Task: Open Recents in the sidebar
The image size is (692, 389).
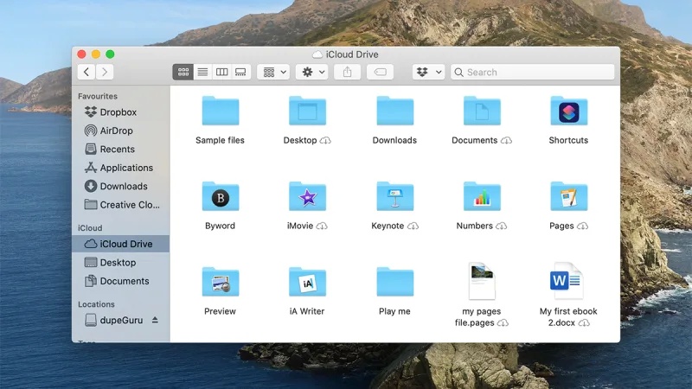Action: tap(120, 149)
